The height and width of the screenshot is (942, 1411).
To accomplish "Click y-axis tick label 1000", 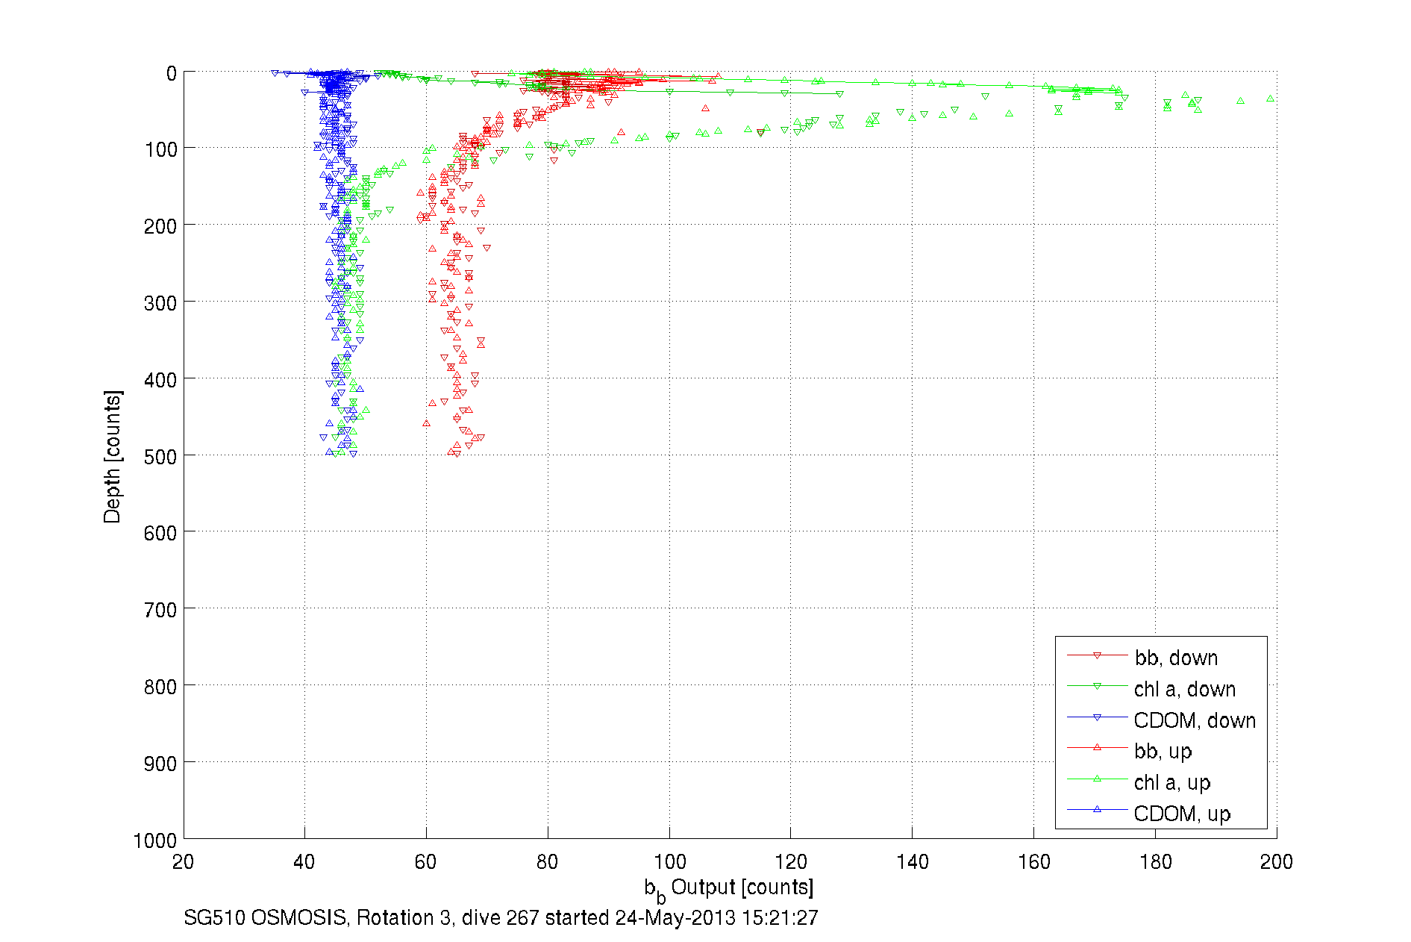I will (155, 841).
